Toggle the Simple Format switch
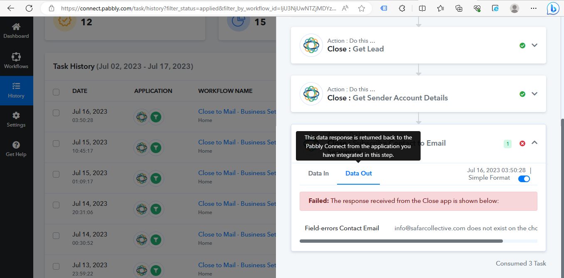 click(524, 179)
